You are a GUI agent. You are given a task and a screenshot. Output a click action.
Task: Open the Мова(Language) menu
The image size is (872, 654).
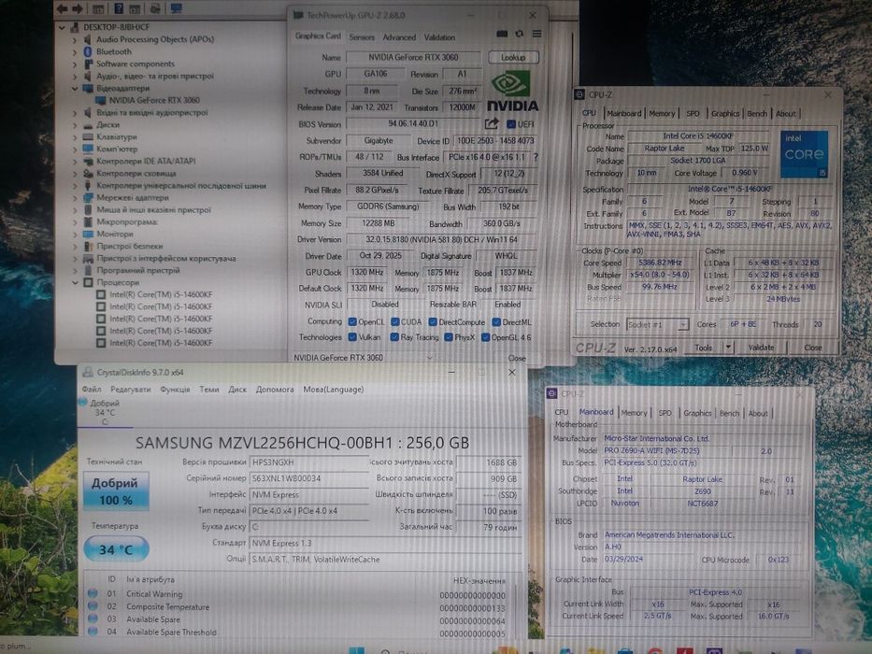pyautogui.click(x=333, y=390)
